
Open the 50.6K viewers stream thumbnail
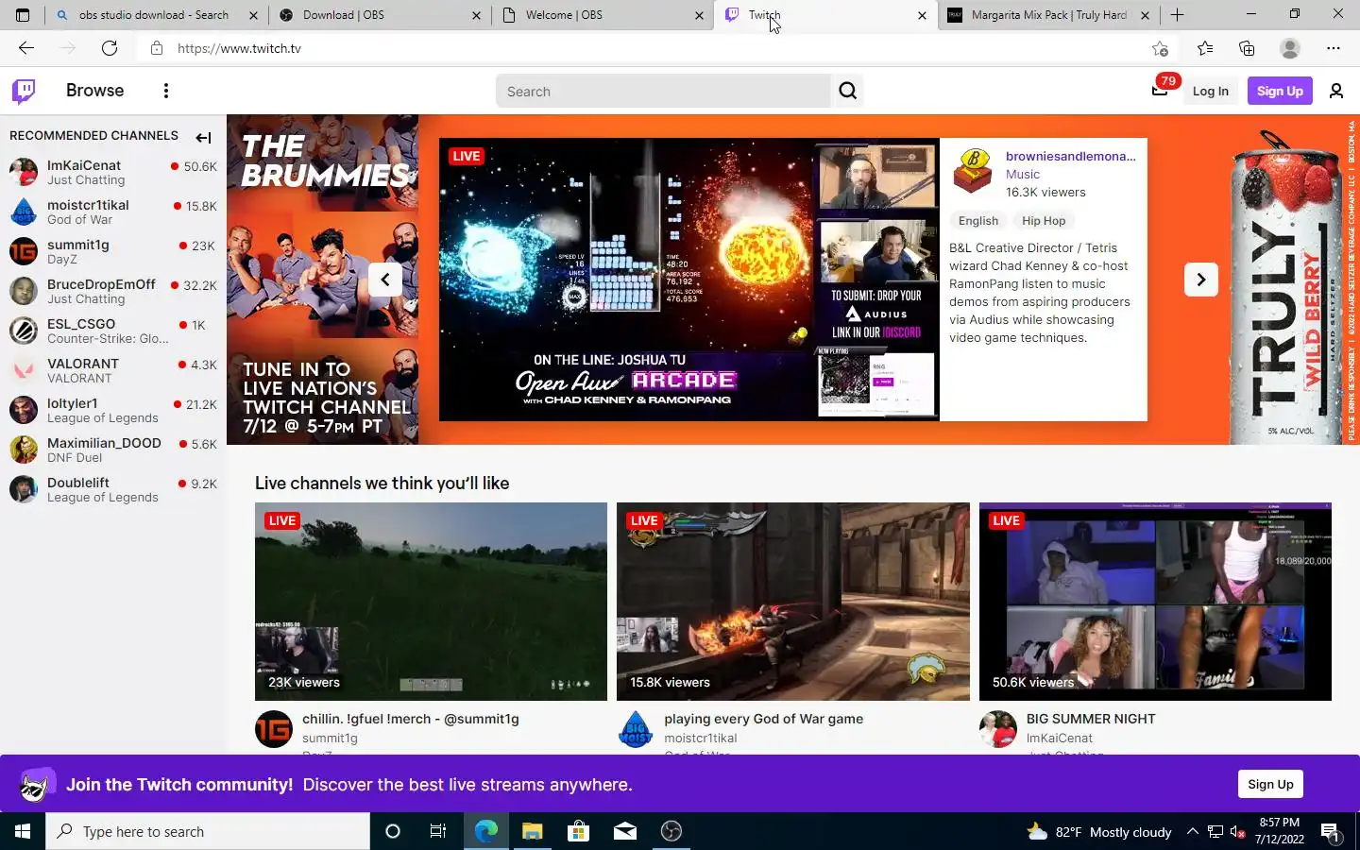pyautogui.click(x=1155, y=602)
